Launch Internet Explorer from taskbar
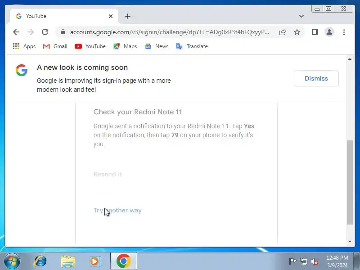The image size is (360, 270). (40, 261)
